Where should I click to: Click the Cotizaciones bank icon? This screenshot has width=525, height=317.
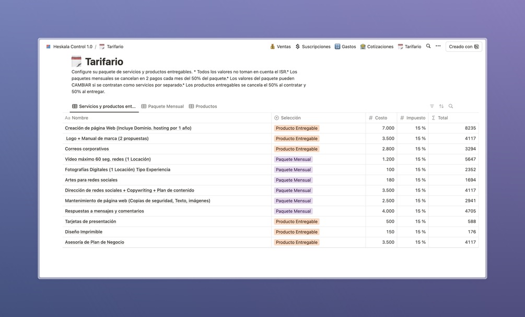point(363,47)
